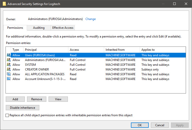Click the folder icon in the title bar
This screenshot has height=130, width=192.
(x=4, y=4)
